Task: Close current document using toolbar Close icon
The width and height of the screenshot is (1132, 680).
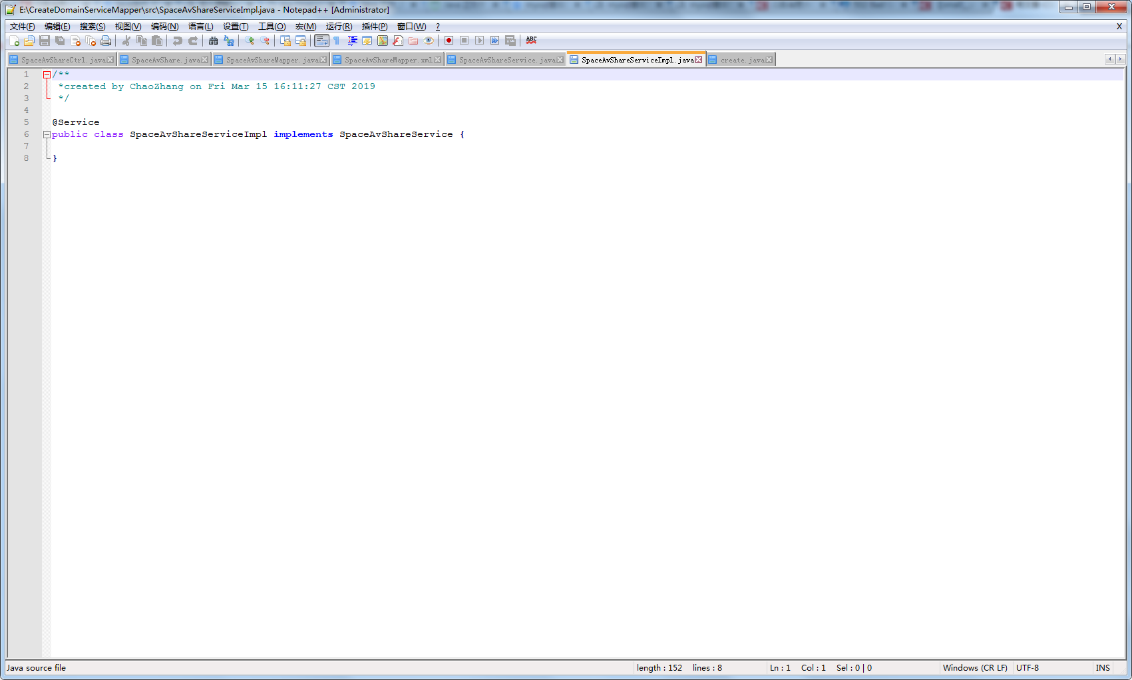Action: (75, 41)
